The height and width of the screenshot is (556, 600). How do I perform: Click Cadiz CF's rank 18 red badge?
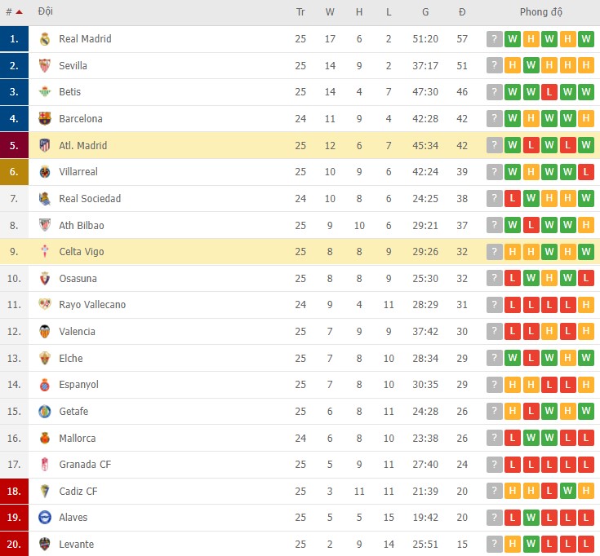[14, 492]
